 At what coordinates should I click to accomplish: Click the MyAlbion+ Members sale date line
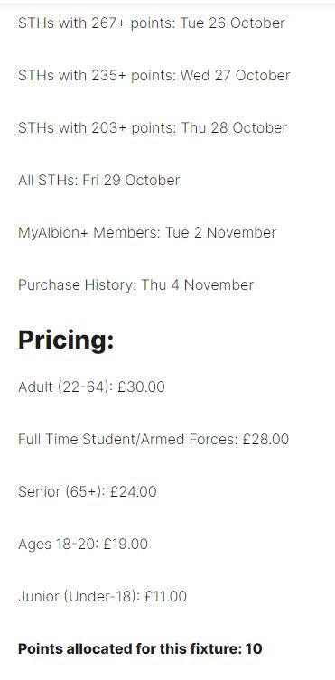point(147,232)
